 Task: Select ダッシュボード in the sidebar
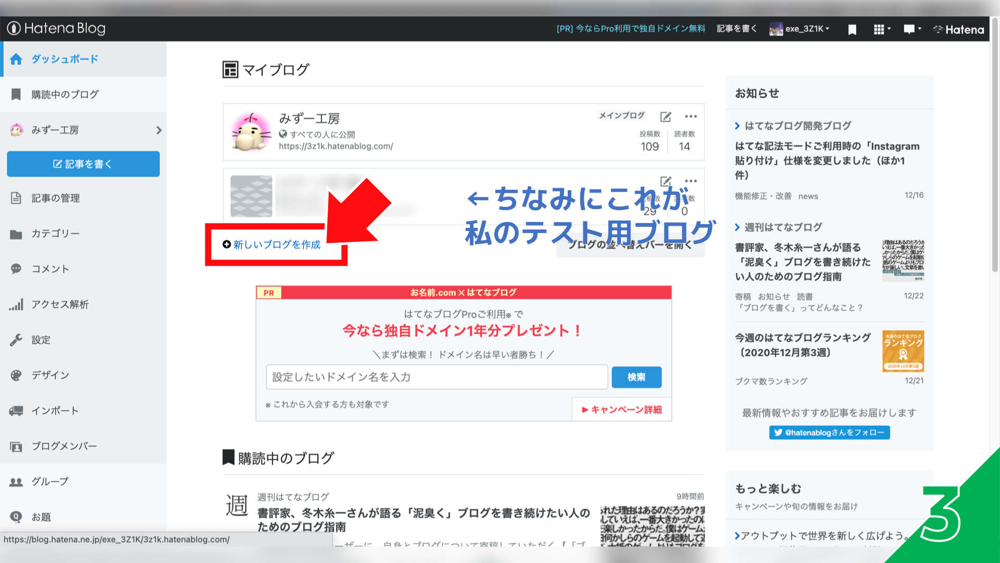point(83,59)
